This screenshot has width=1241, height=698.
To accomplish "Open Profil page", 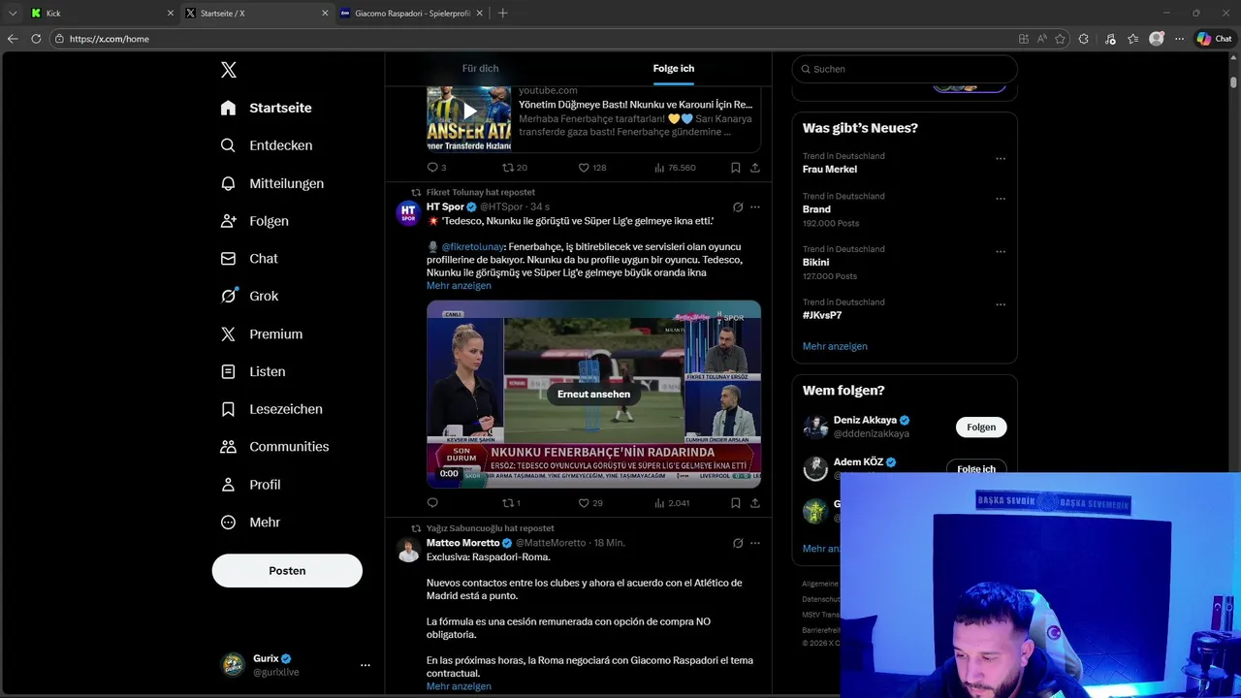I will [x=250, y=485].
